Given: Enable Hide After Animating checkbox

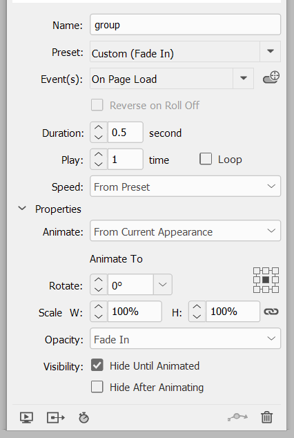Looking at the screenshot, I should pos(97,387).
